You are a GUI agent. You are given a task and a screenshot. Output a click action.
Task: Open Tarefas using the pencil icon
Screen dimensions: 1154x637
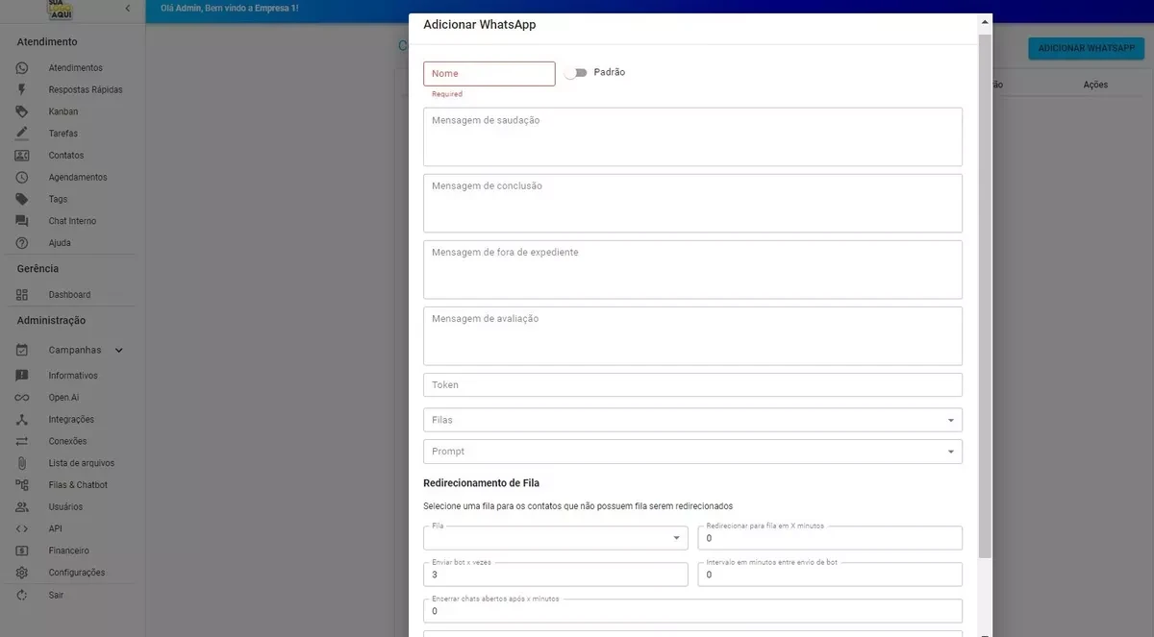[21, 133]
